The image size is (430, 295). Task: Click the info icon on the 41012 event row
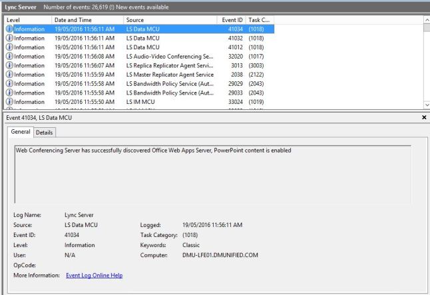9,47
